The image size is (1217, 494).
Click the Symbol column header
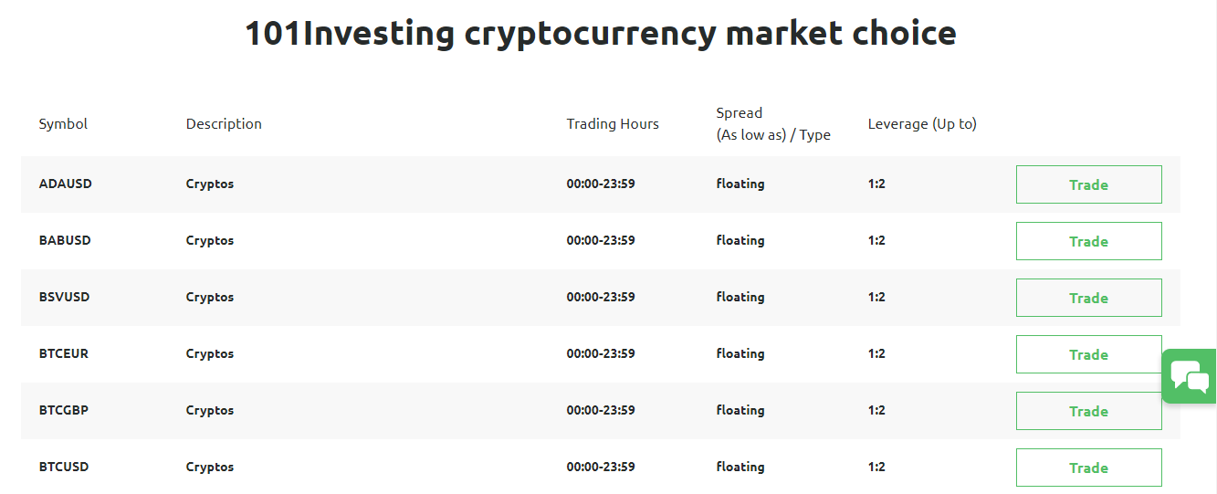[63, 124]
